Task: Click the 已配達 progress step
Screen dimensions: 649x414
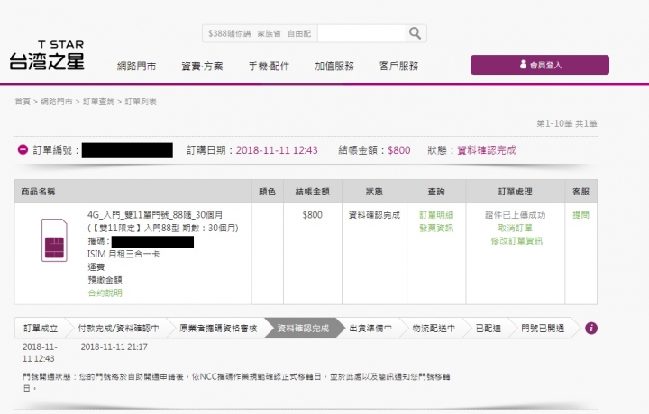Action: tap(488, 328)
